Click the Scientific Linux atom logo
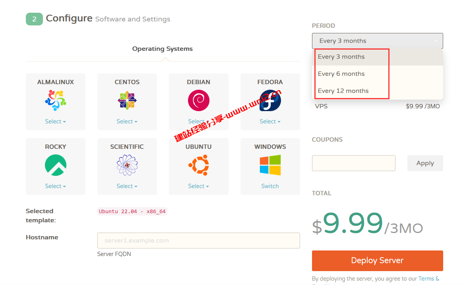469x285 pixels. [x=127, y=165]
